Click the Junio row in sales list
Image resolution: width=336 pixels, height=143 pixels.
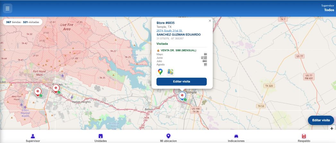(182, 58)
